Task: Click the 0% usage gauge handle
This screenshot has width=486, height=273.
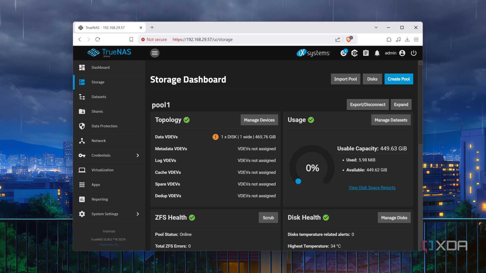Action: point(298,182)
